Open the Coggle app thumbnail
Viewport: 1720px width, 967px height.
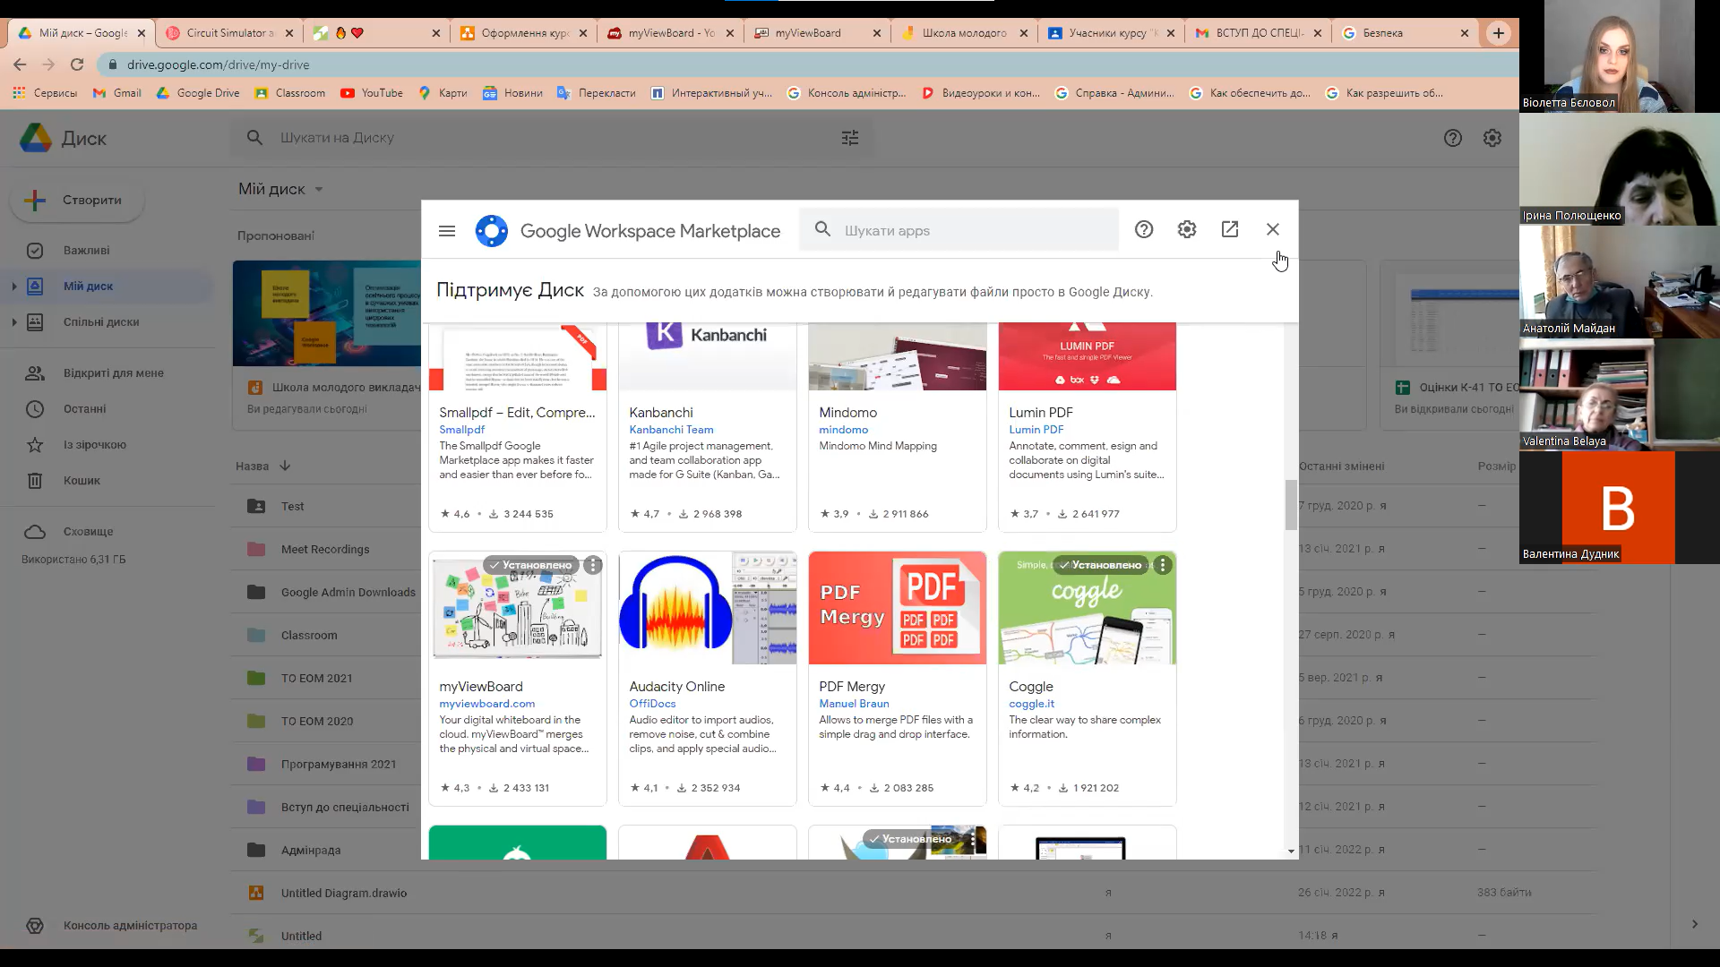click(1088, 608)
